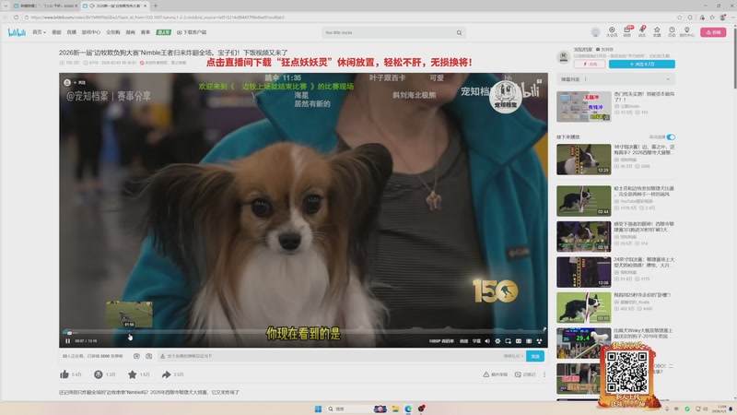Open the player settings gear
The image size is (737, 415).
point(497,340)
